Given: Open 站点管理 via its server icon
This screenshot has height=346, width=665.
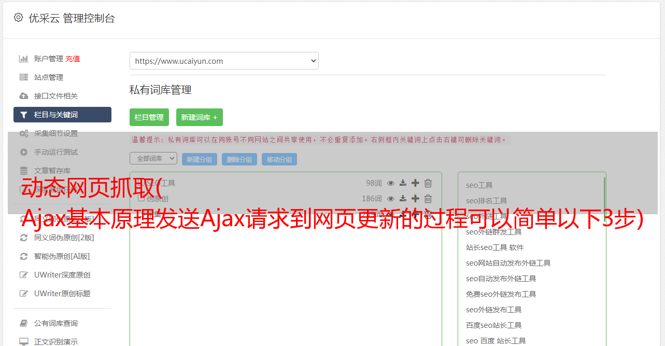Looking at the screenshot, I should coord(23,77).
